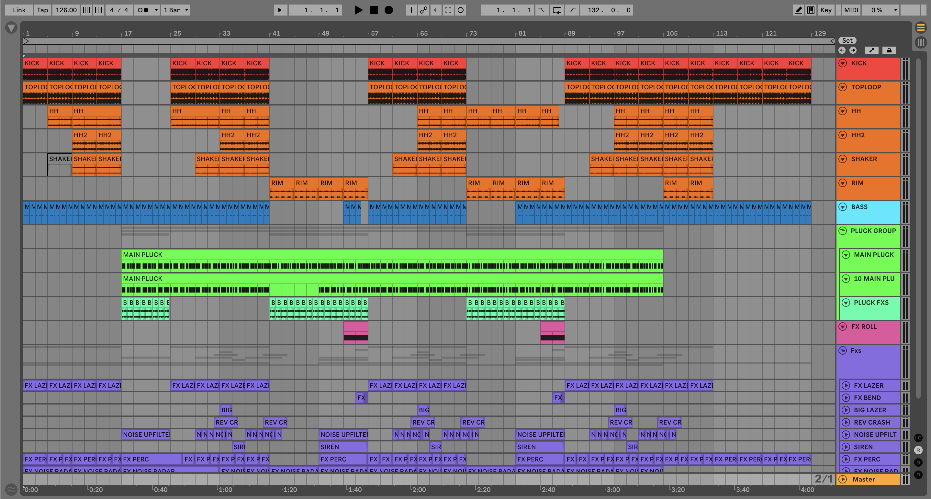Click the Arrangement Record button
Image resolution: width=931 pixels, height=499 pixels.
388,10
